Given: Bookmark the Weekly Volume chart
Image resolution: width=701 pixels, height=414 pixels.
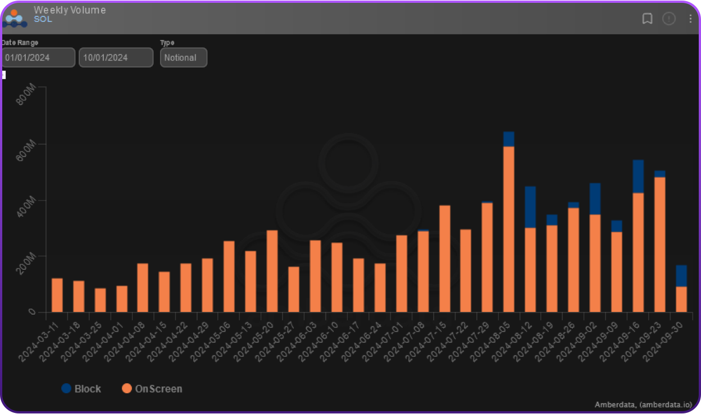Looking at the screenshot, I should (647, 19).
